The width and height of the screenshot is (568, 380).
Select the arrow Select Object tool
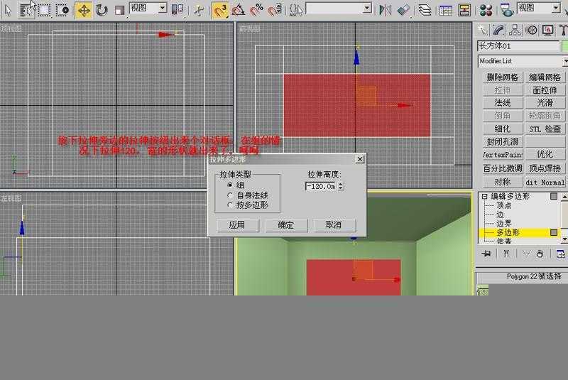click(8, 10)
